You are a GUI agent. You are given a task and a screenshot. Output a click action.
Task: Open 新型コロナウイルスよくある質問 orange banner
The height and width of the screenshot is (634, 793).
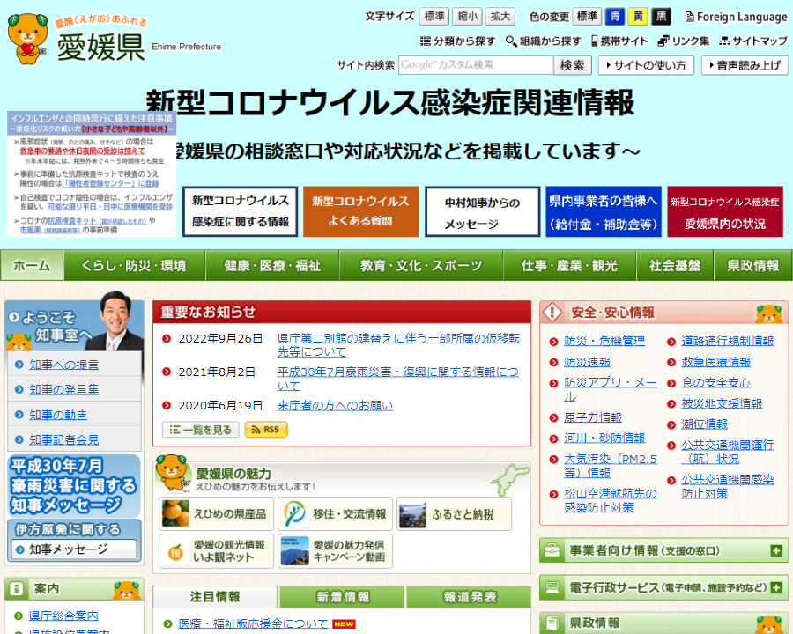pos(361,211)
